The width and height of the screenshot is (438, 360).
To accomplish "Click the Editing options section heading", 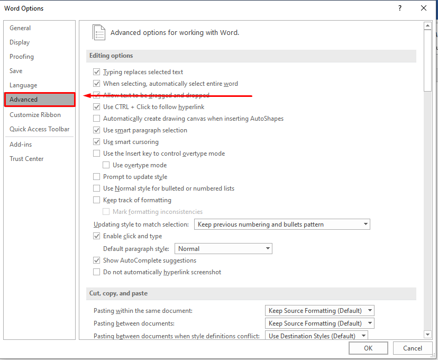I will [x=111, y=56].
